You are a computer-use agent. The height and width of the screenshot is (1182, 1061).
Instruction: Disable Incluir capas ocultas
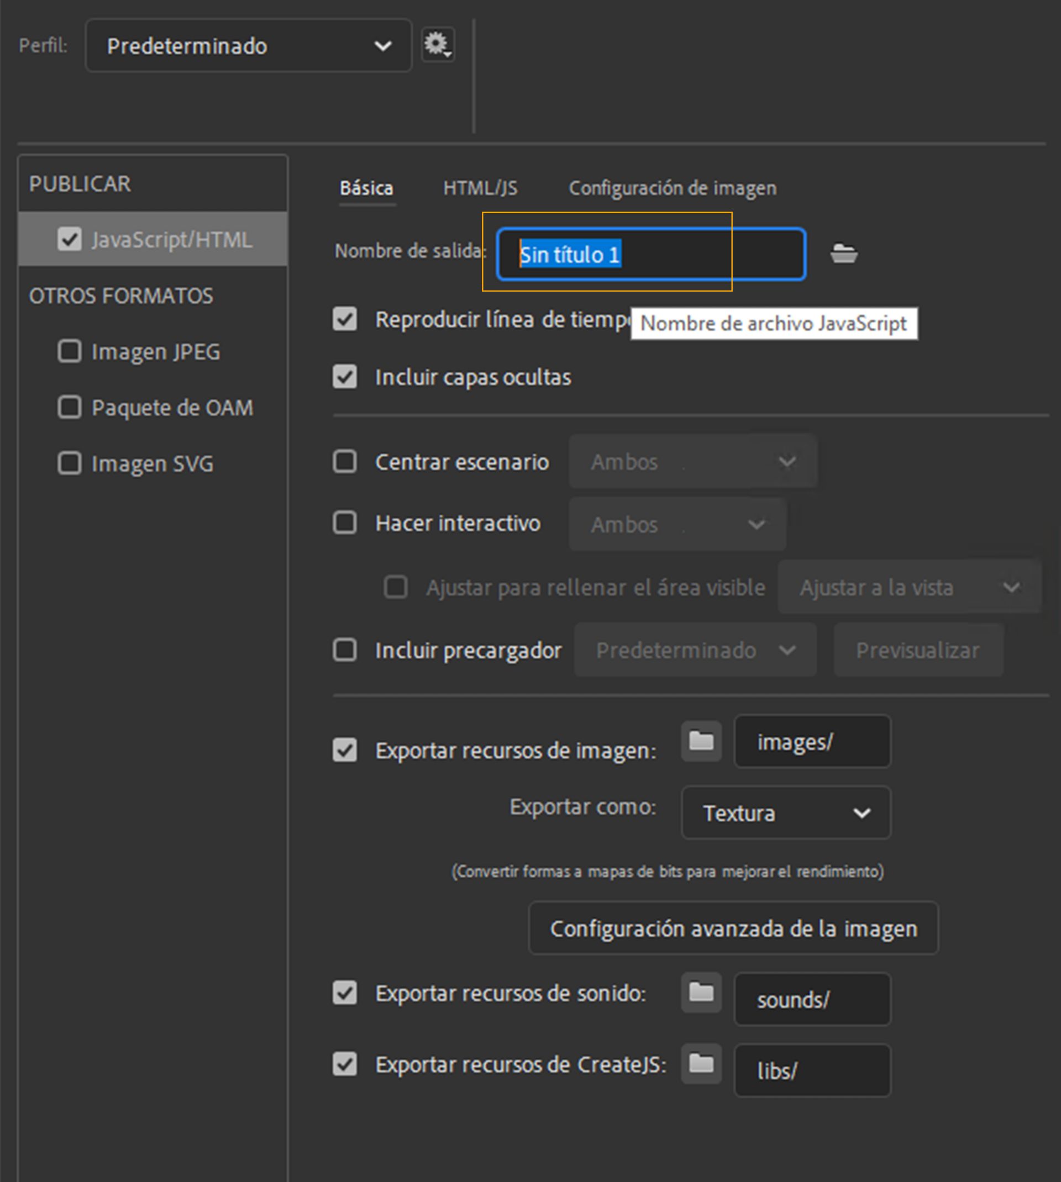[x=344, y=377]
